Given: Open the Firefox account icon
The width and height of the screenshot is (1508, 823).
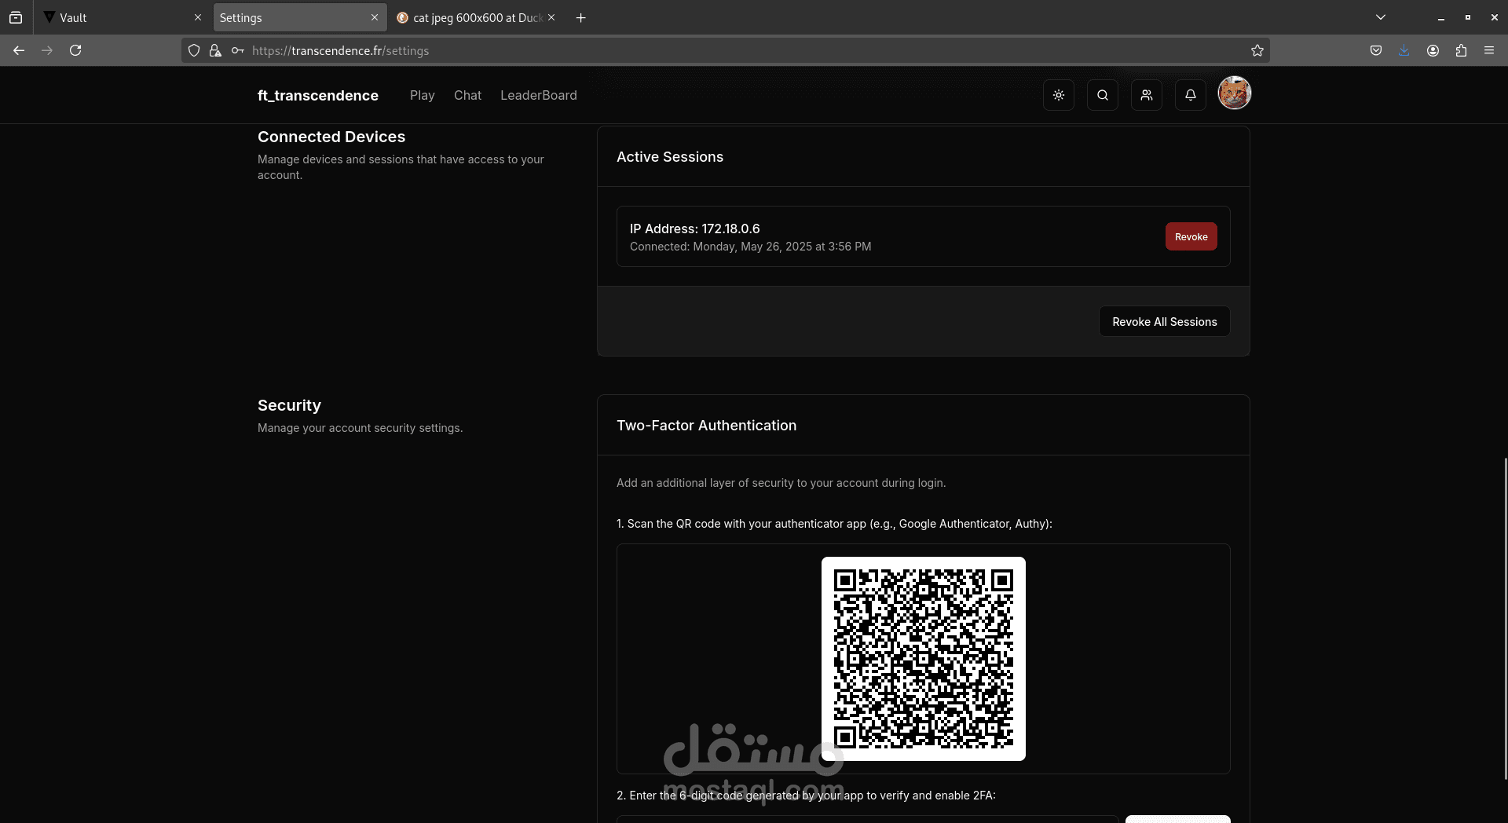Looking at the screenshot, I should (x=1433, y=50).
